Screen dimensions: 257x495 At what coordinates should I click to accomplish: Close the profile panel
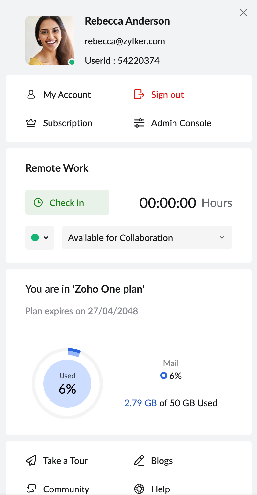(243, 13)
